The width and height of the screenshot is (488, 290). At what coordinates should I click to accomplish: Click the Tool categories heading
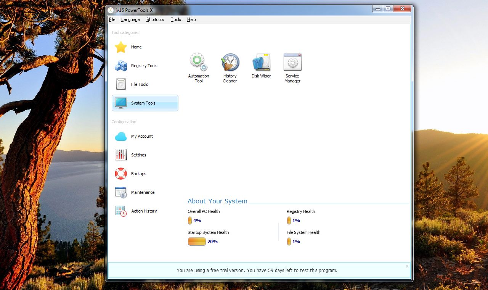coord(125,32)
